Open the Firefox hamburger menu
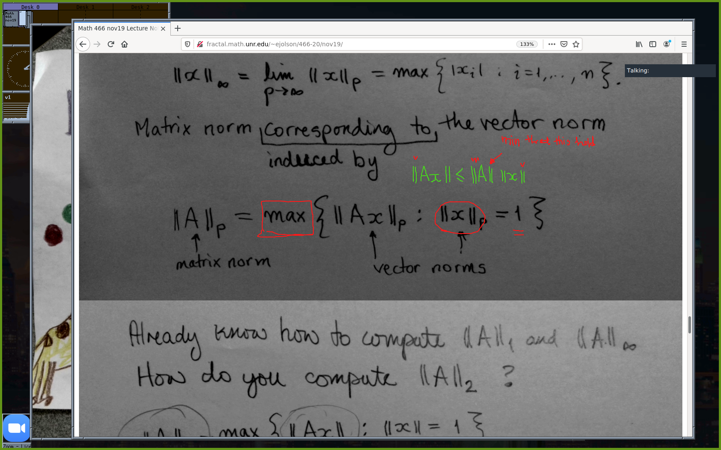The image size is (721, 450). (684, 44)
